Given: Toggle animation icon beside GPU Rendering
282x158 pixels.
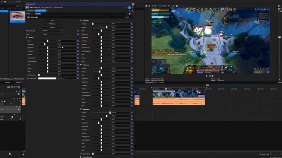Looking at the screenshot, I should (x=78, y=31).
